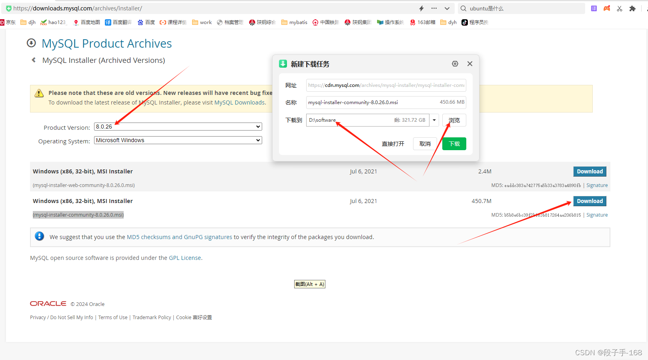Click the purple translate extension icon

click(594, 8)
